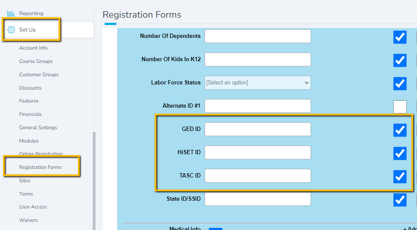Toggle the State ID/SSID checkbox
The height and width of the screenshot is (230, 417).
pyautogui.click(x=400, y=200)
